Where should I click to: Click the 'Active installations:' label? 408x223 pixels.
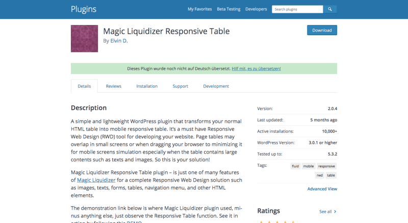(275, 132)
